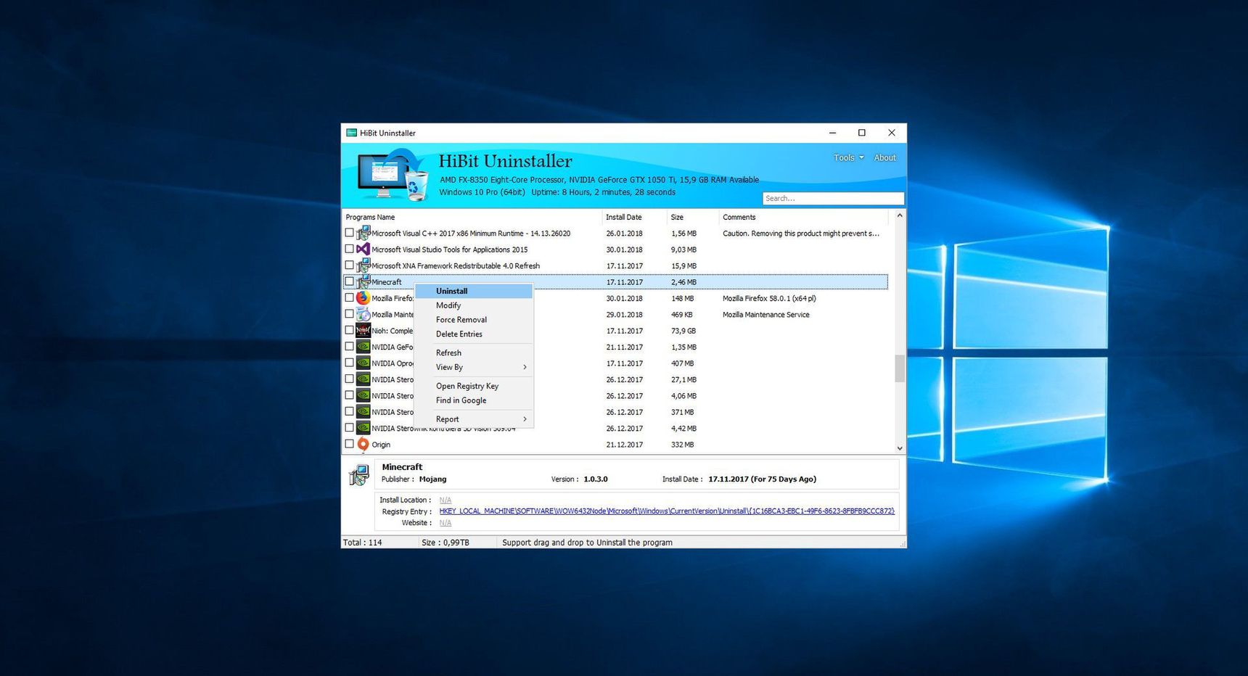Click the NVIDIA icon in the 407 MB row
This screenshot has width=1248, height=676.
coord(363,363)
